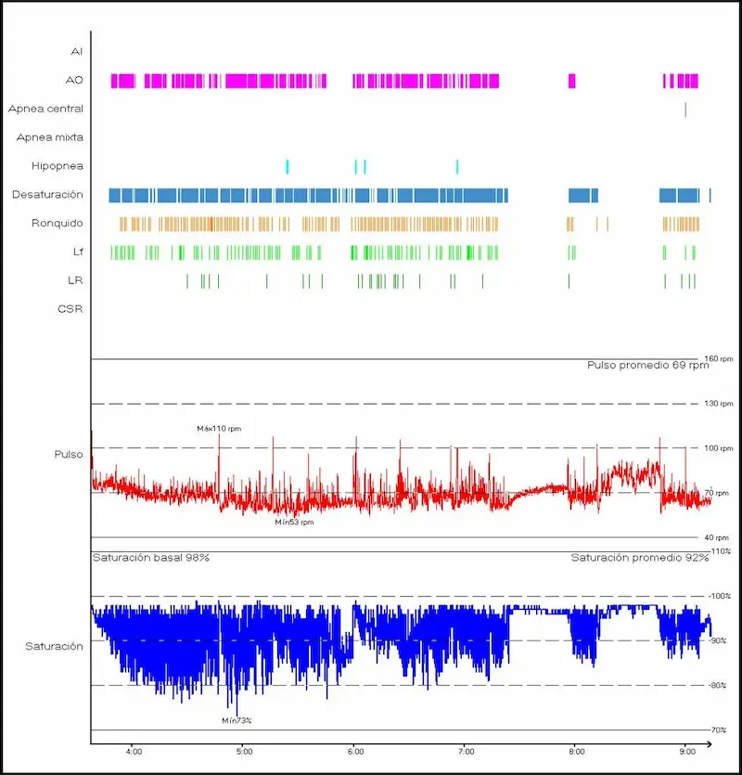This screenshot has width=742, height=775.
Task: Select the 70 rpm axis label
Action: coord(717,493)
